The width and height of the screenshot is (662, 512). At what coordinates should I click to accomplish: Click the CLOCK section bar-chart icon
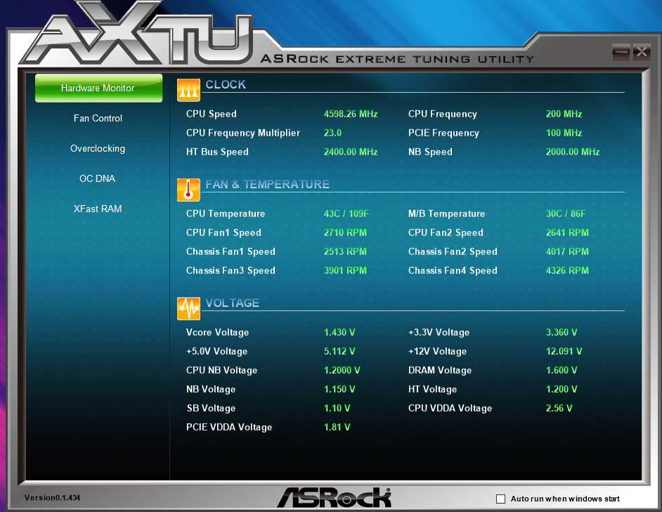(188, 90)
